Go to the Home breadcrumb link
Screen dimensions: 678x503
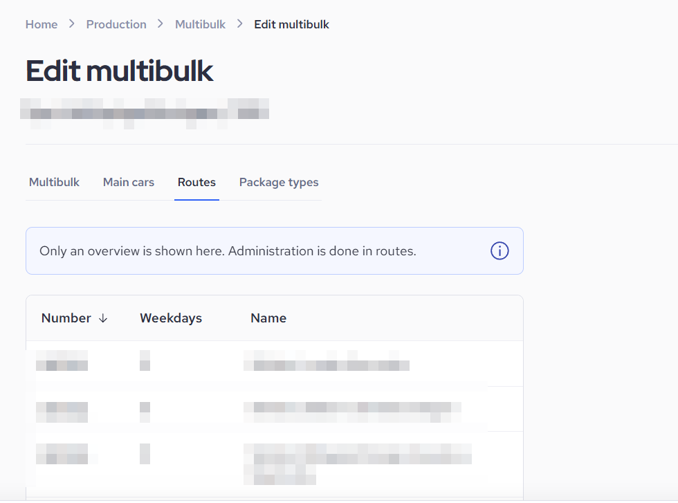pyautogui.click(x=42, y=24)
